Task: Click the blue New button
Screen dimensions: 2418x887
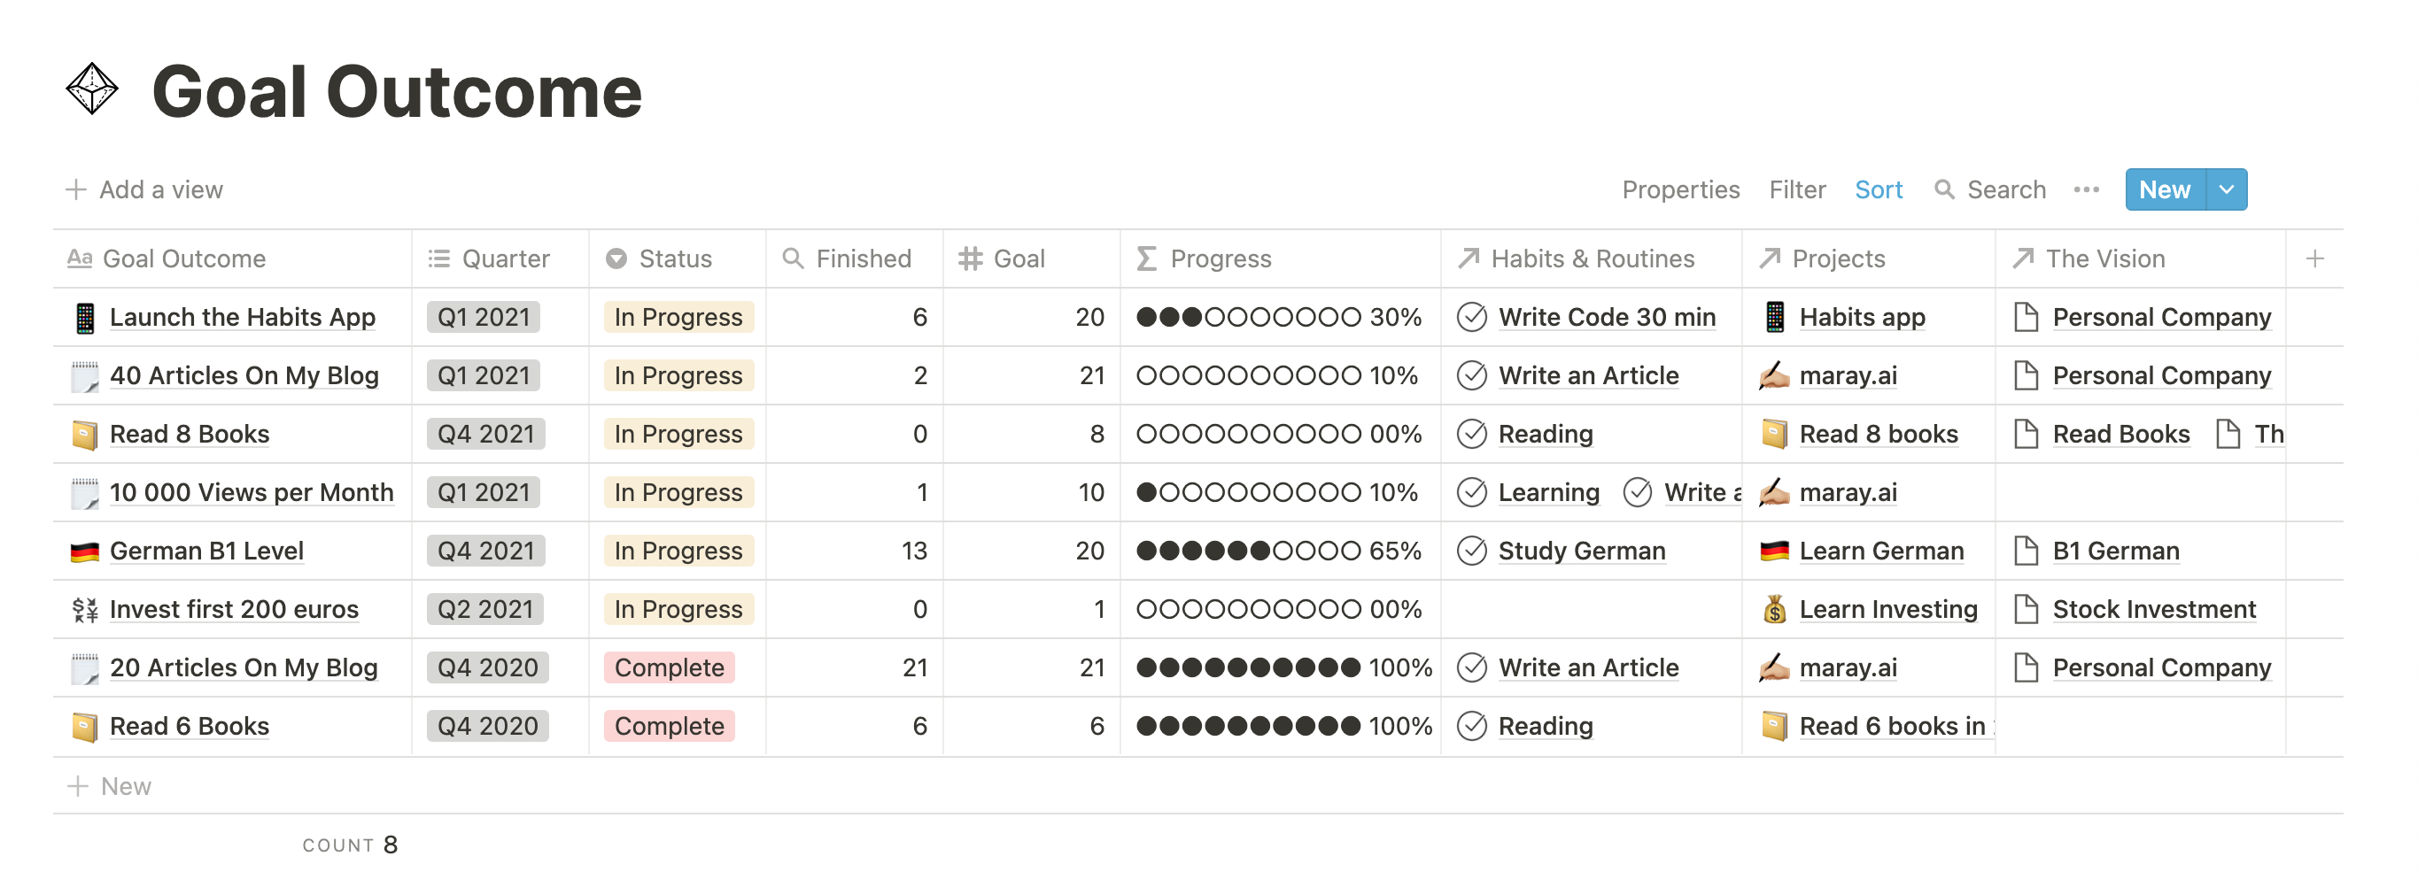Action: click(2164, 189)
